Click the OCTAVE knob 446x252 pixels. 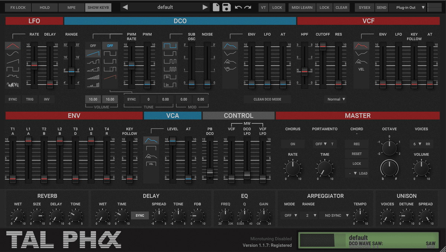(x=389, y=148)
